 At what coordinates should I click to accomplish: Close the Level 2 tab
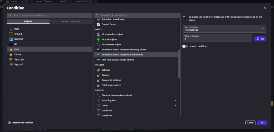pos(71,1)
